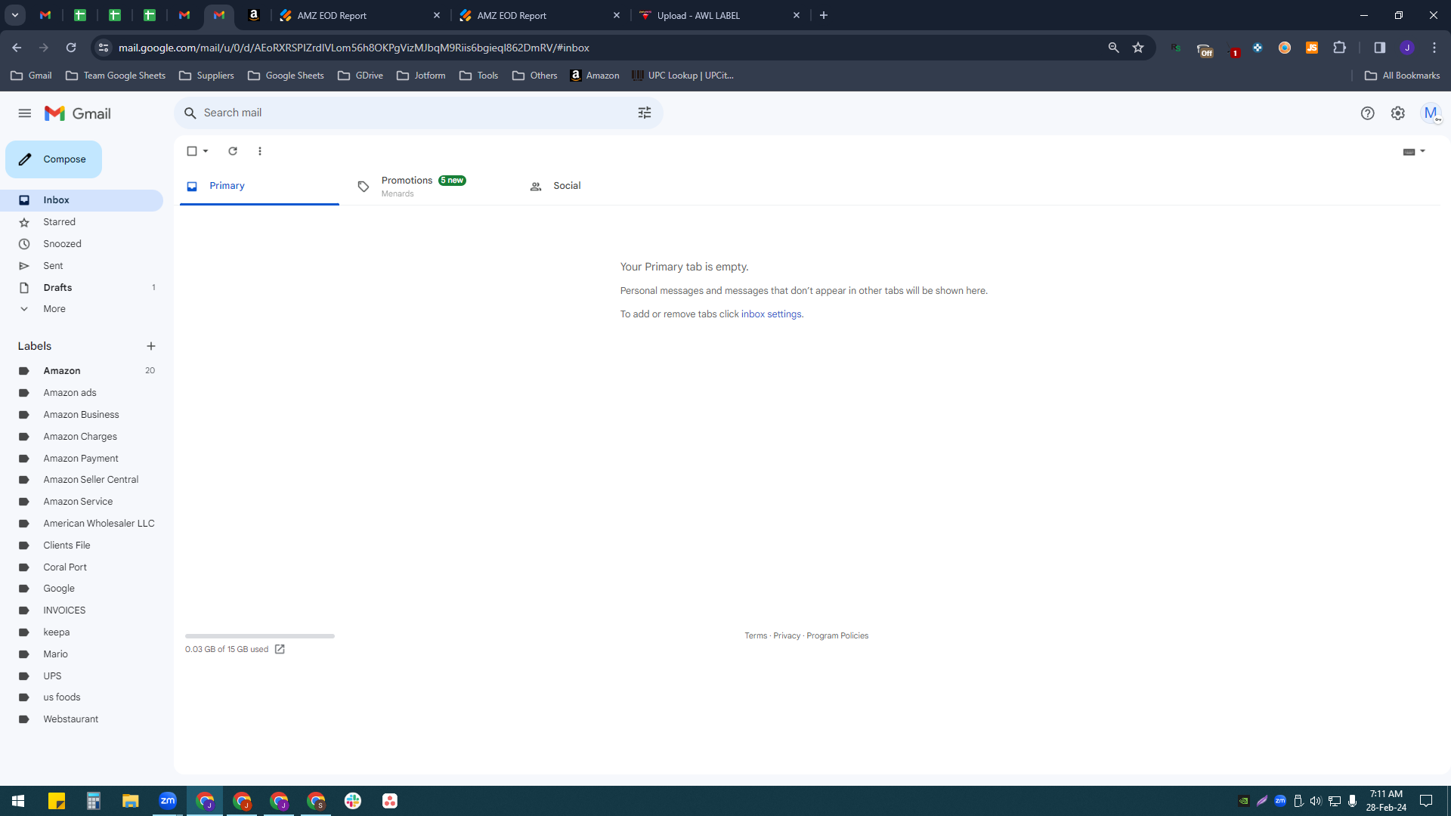Open Calculator from taskbar

94,801
